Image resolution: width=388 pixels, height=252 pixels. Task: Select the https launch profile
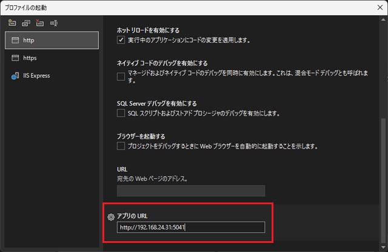coord(52,58)
